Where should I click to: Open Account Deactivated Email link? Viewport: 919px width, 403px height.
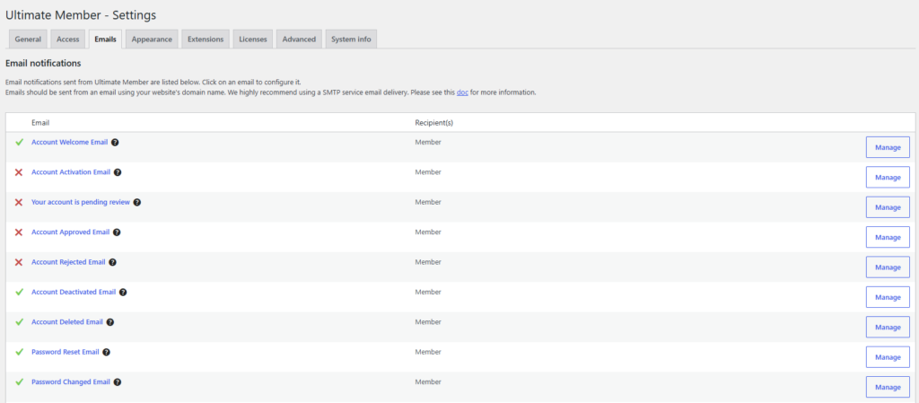tap(74, 293)
